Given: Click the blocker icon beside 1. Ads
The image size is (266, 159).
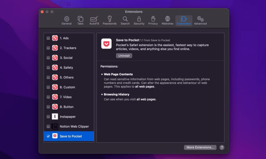Looking at the screenshot, I should tap(55, 38).
